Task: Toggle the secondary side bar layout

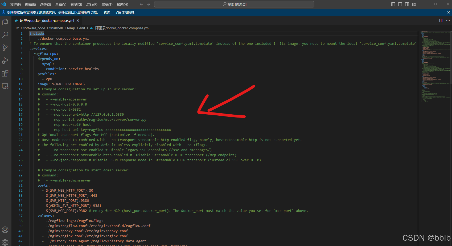Action: click(x=407, y=4)
